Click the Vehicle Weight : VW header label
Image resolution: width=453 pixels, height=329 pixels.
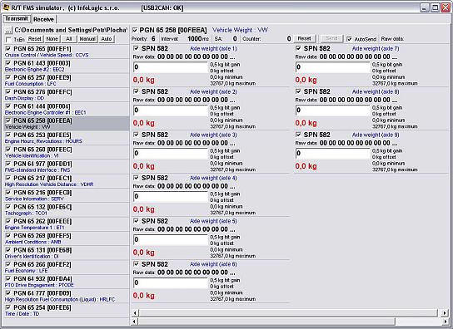click(x=240, y=30)
